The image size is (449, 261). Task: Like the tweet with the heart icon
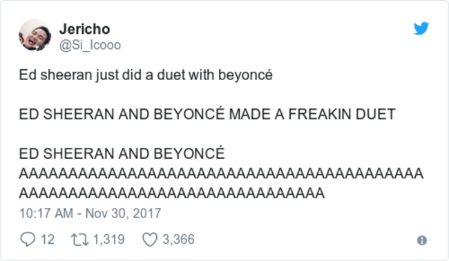[150, 239]
